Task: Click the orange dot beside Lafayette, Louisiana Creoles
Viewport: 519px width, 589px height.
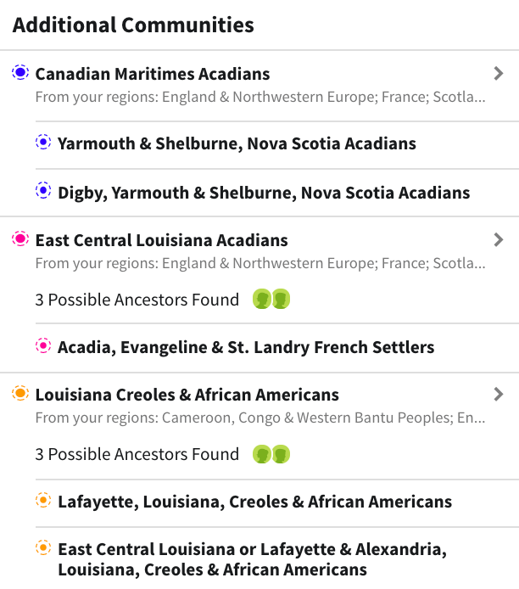Action: (x=43, y=501)
